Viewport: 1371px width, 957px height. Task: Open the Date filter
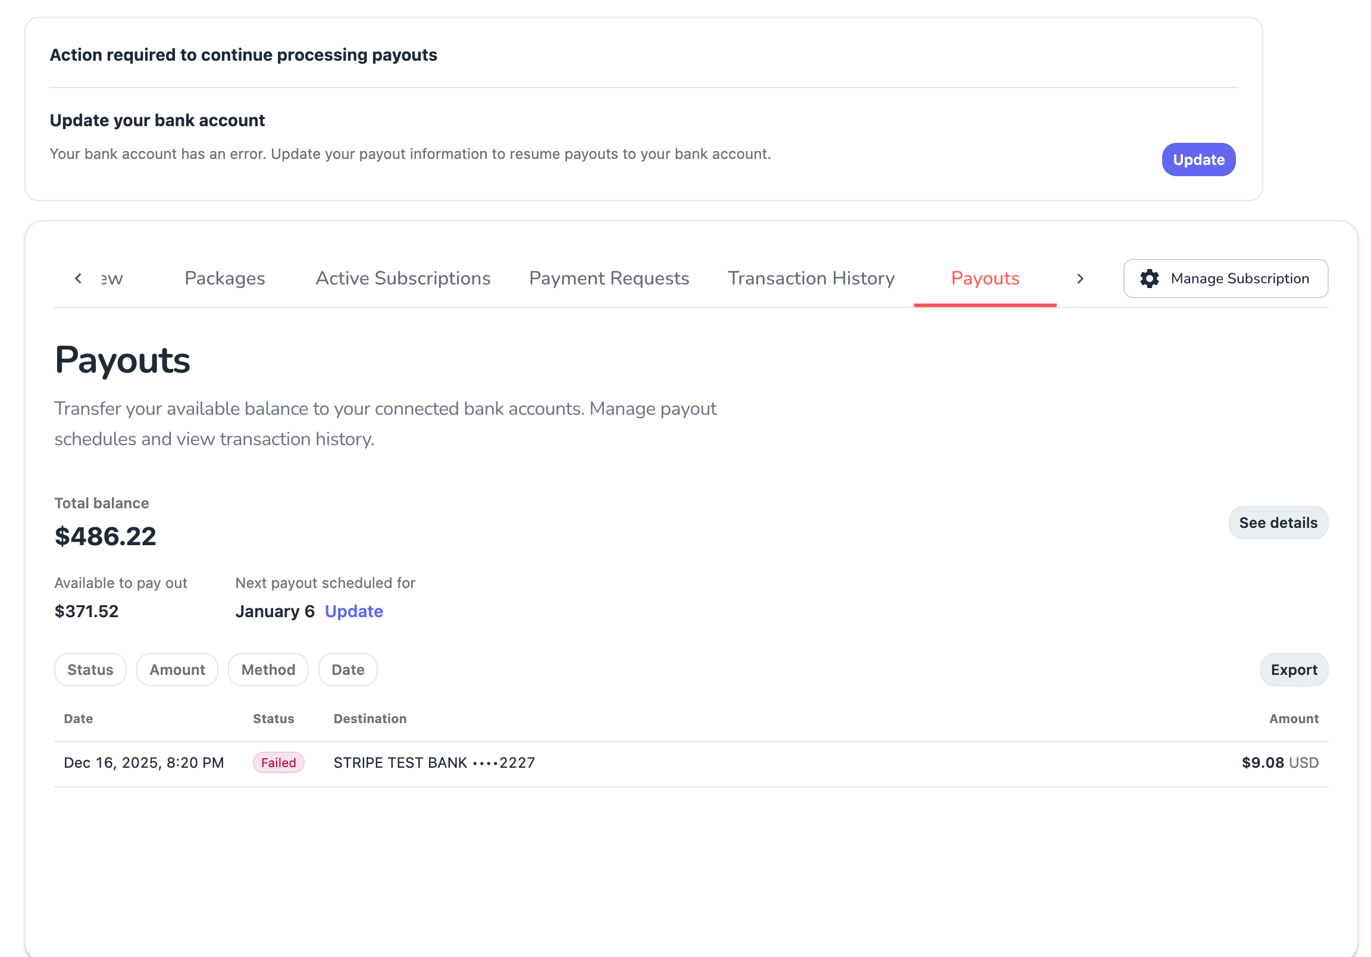348,669
